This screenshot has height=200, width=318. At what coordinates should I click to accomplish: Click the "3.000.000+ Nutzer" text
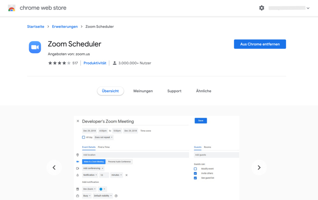(x=135, y=63)
